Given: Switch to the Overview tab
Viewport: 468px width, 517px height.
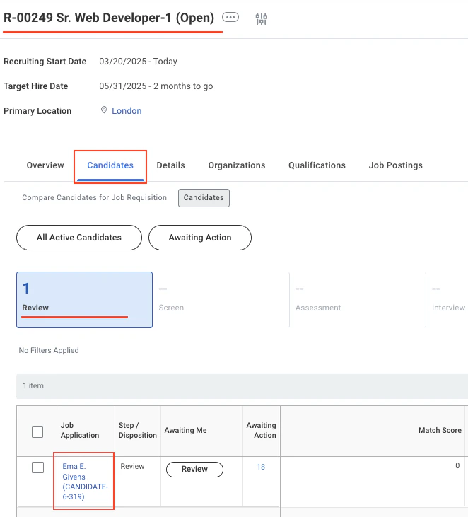Looking at the screenshot, I should point(45,165).
